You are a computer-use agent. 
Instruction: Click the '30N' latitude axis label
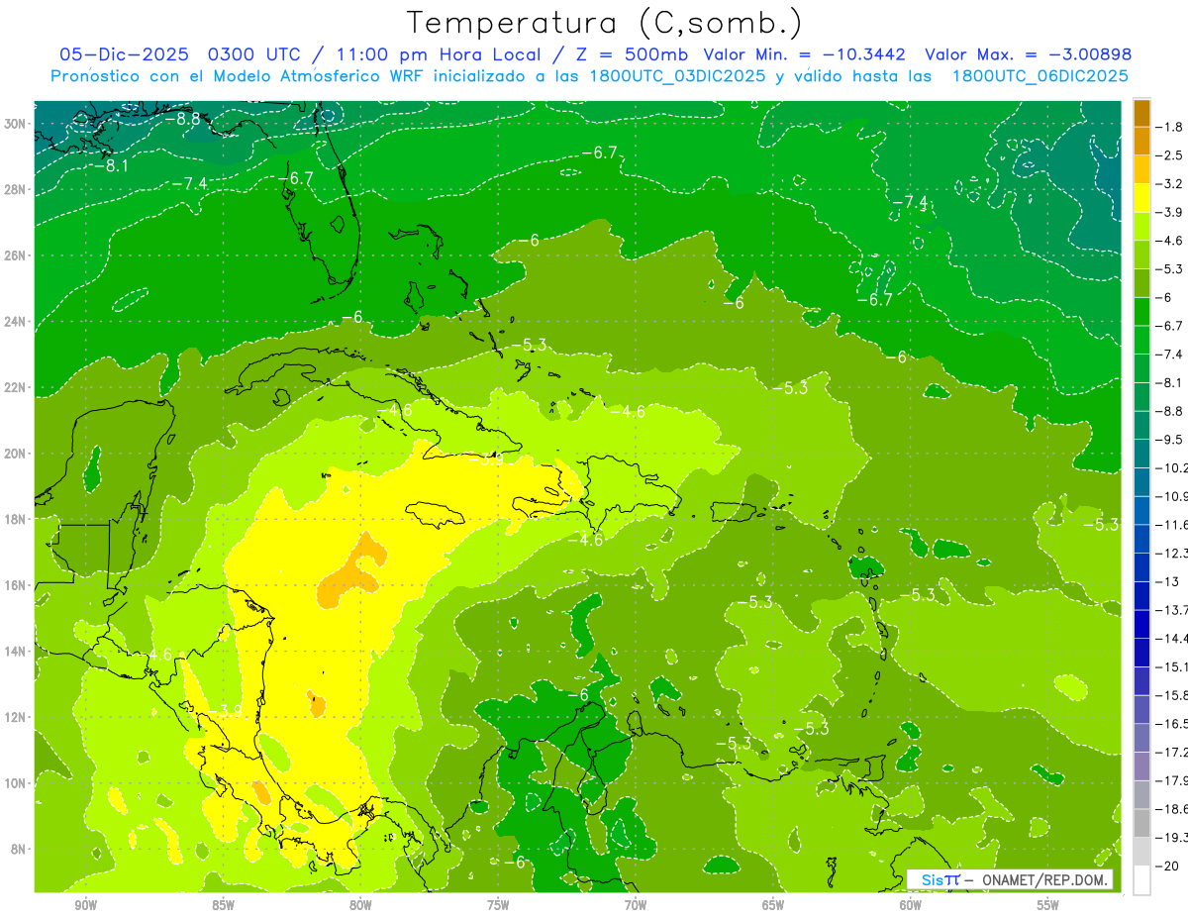tap(17, 124)
